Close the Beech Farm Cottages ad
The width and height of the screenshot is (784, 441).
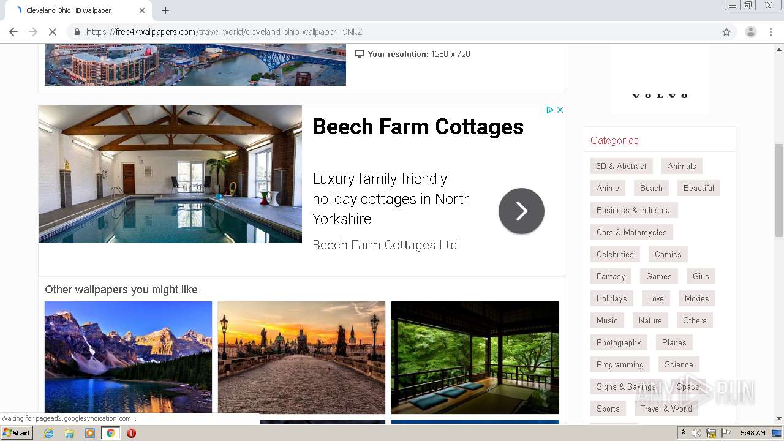pyautogui.click(x=560, y=110)
